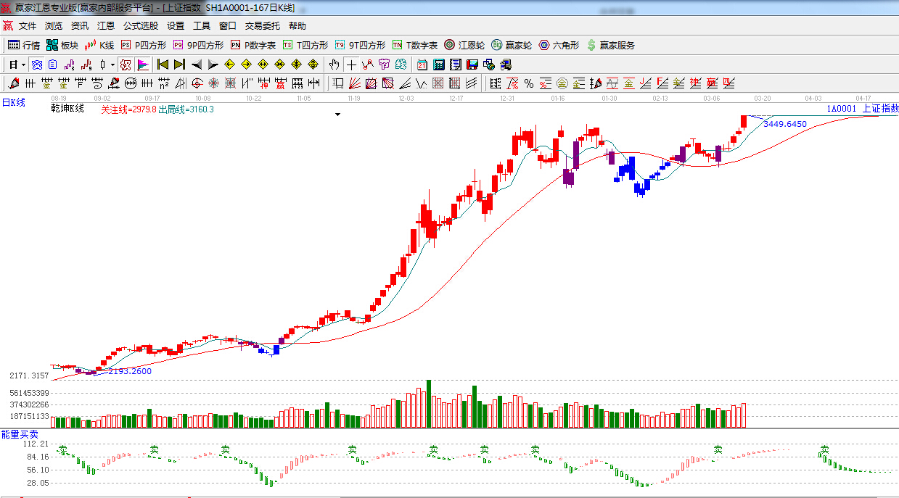The width and height of the screenshot is (899, 498).
Task: Click the calendar icon showing 21
Action: pyautogui.click(x=422, y=65)
